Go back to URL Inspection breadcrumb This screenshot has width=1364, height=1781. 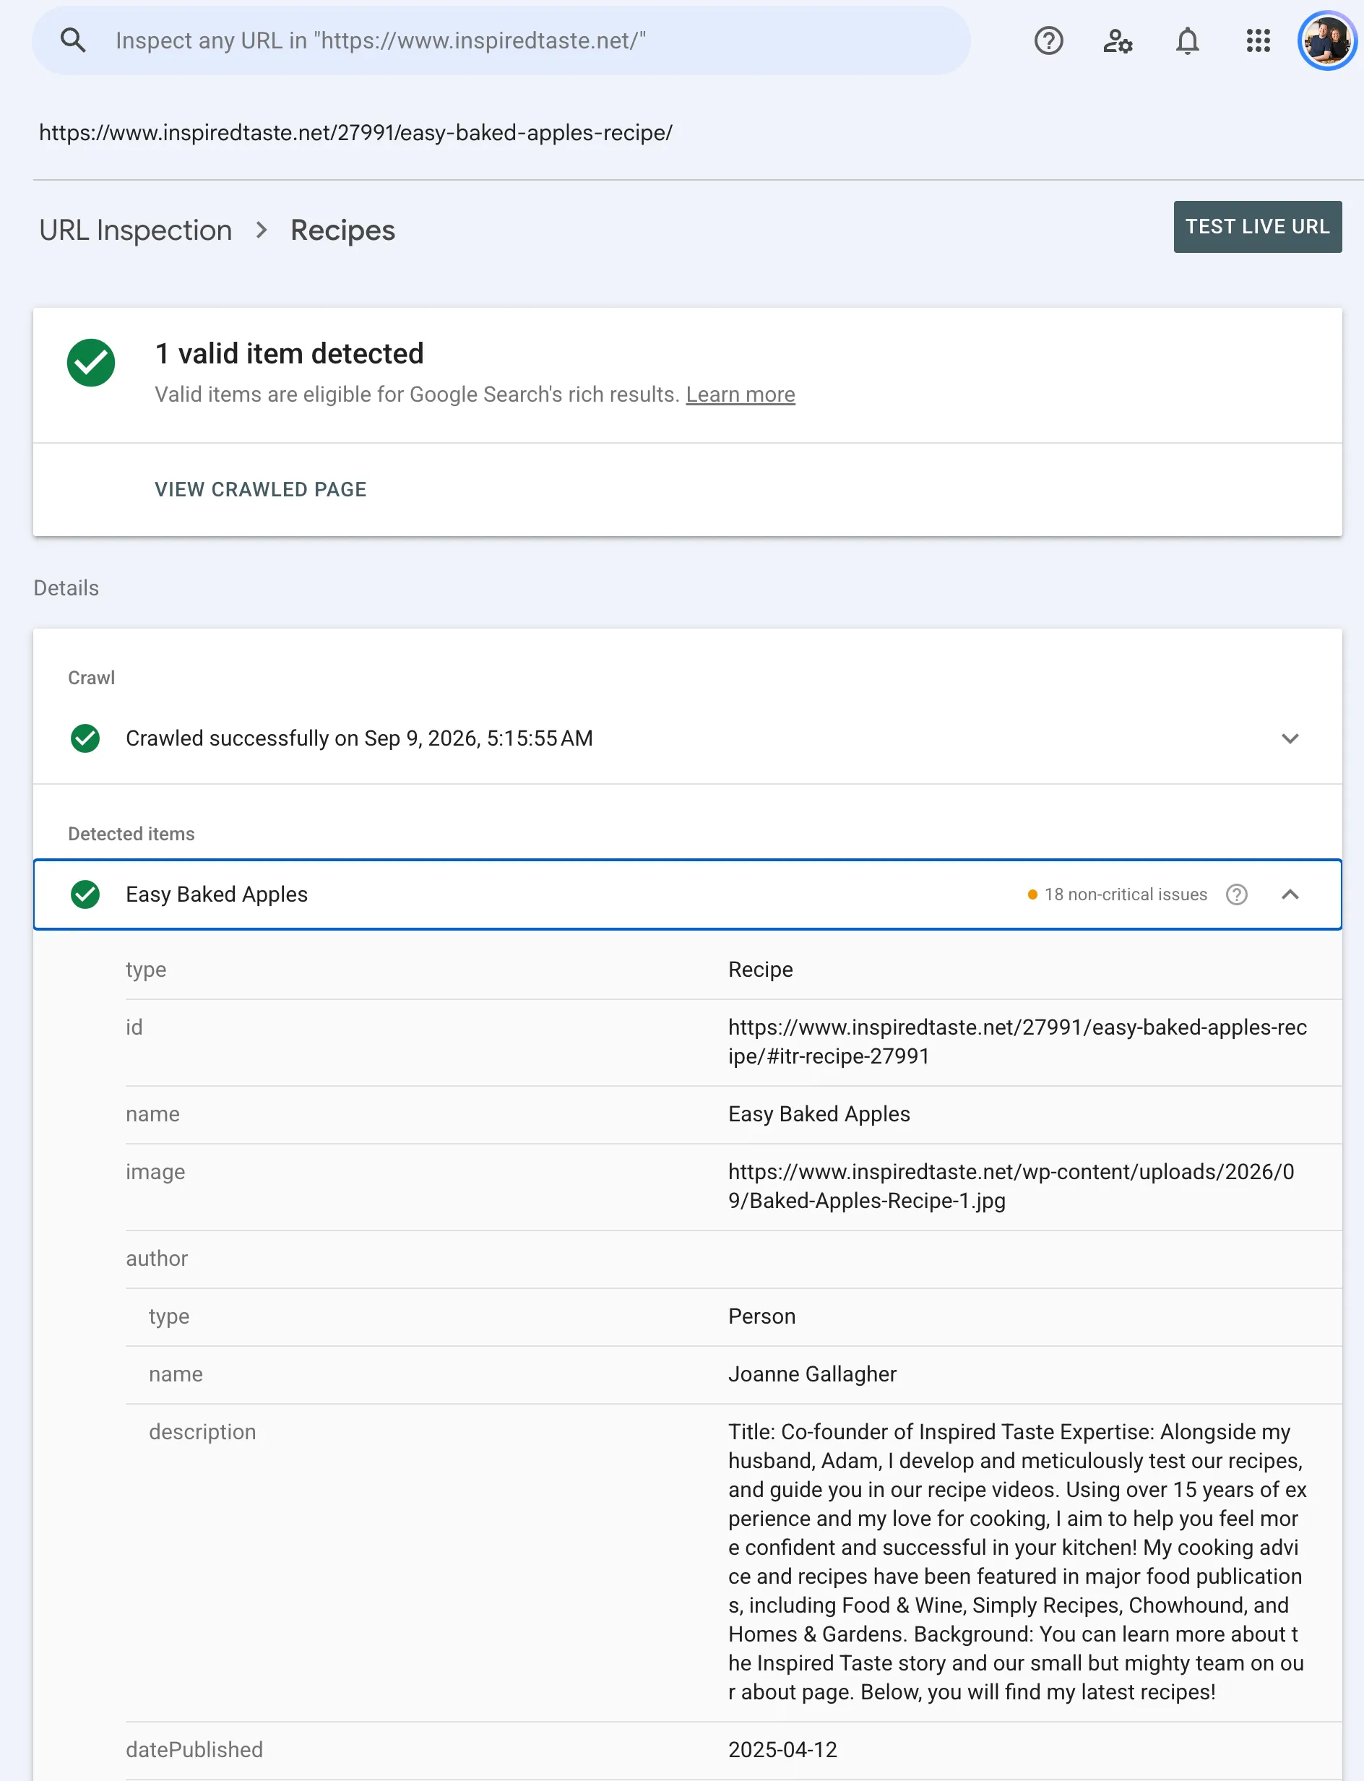coord(136,230)
